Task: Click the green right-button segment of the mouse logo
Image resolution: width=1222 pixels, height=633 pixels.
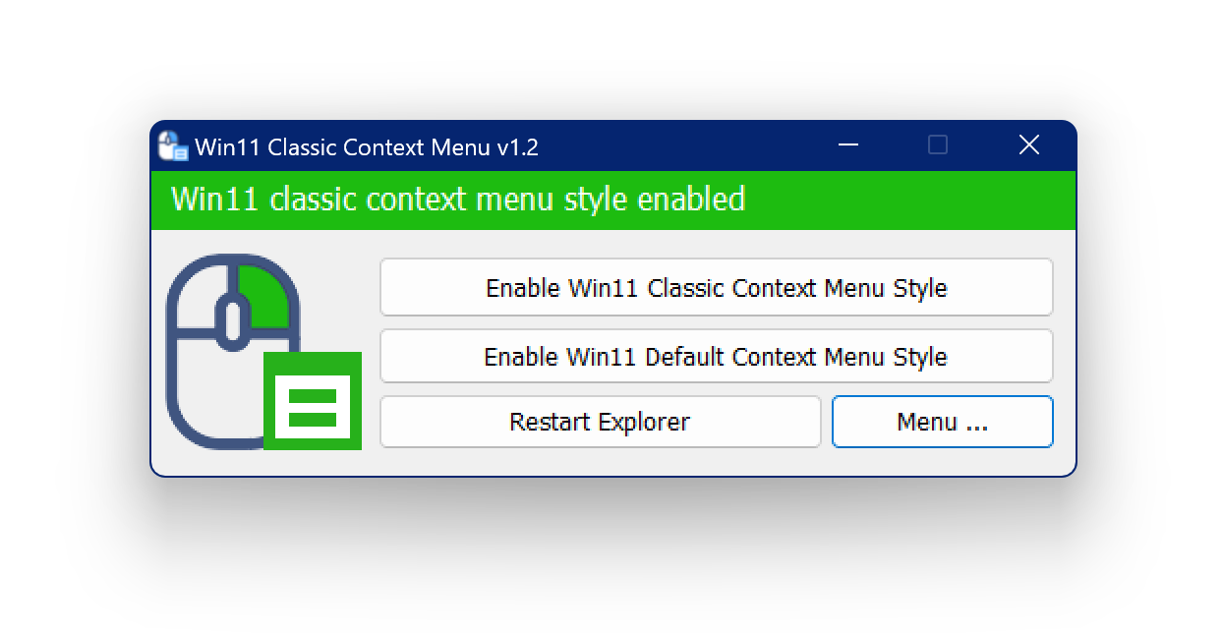Action: click(263, 296)
